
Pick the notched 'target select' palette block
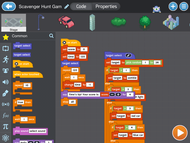tap(22, 46)
